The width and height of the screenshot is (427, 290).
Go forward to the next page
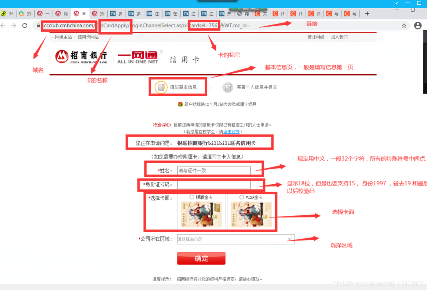pyautogui.click(x=14, y=26)
